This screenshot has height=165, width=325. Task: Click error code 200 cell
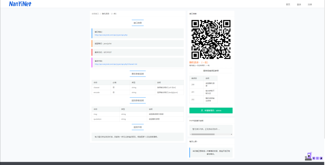coord(196,85)
